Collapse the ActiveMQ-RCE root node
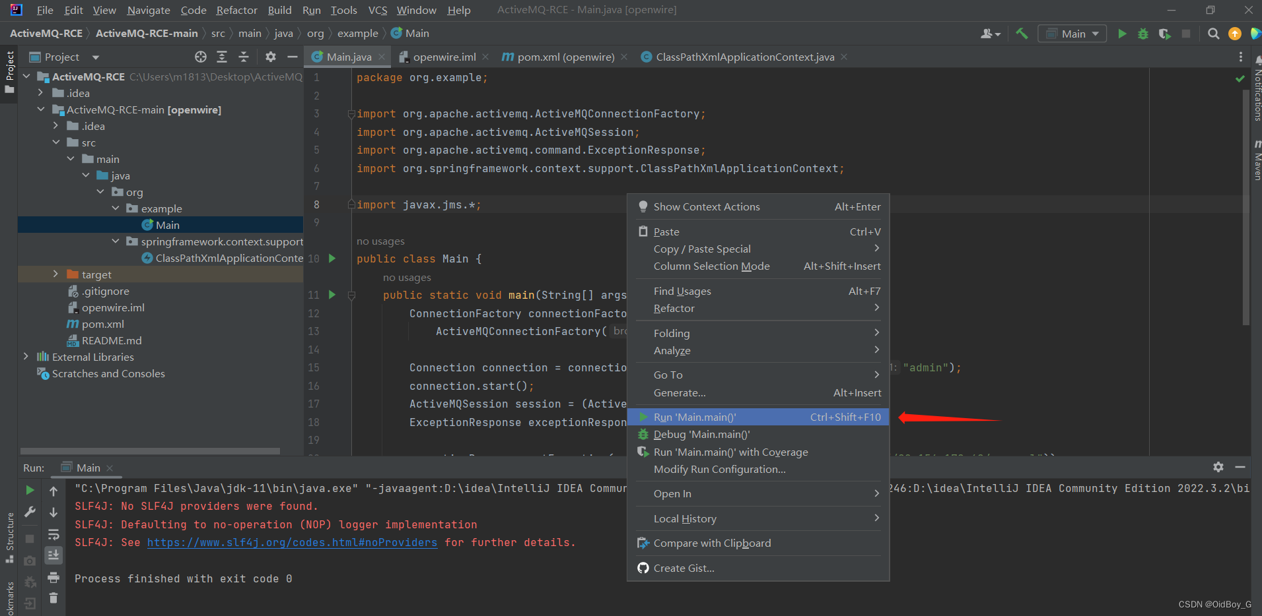The width and height of the screenshot is (1262, 616). (x=26, y=77)
